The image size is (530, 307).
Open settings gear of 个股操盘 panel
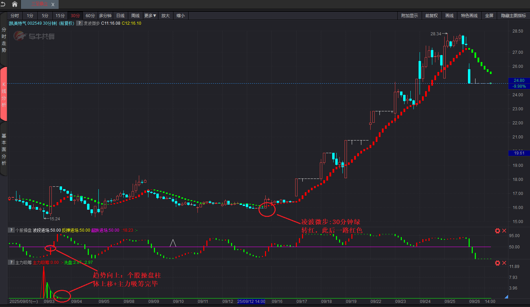(x=497, y=231)
